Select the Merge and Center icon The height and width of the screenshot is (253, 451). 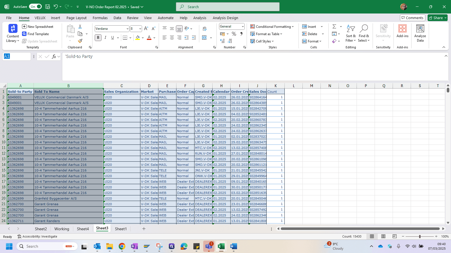[x=204, y=38]
